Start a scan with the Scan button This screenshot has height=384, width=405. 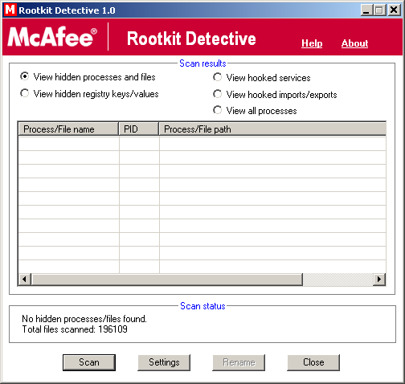click(x=89, y=362)
